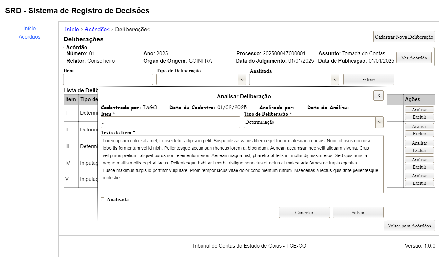Click Excluir for item V row
The image size is (439, 257).
(x=419, y=183)
